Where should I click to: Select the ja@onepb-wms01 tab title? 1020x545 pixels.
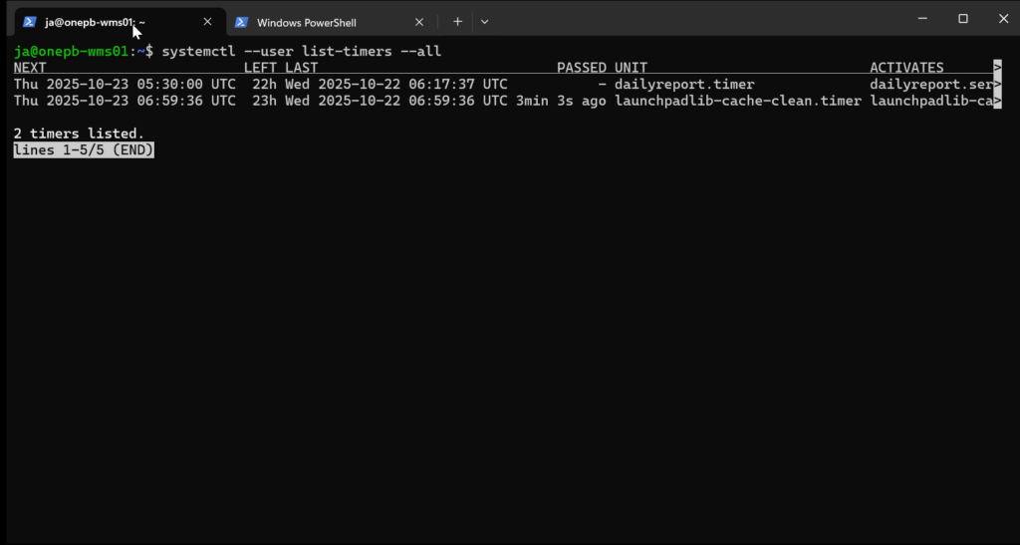(95, 22)
